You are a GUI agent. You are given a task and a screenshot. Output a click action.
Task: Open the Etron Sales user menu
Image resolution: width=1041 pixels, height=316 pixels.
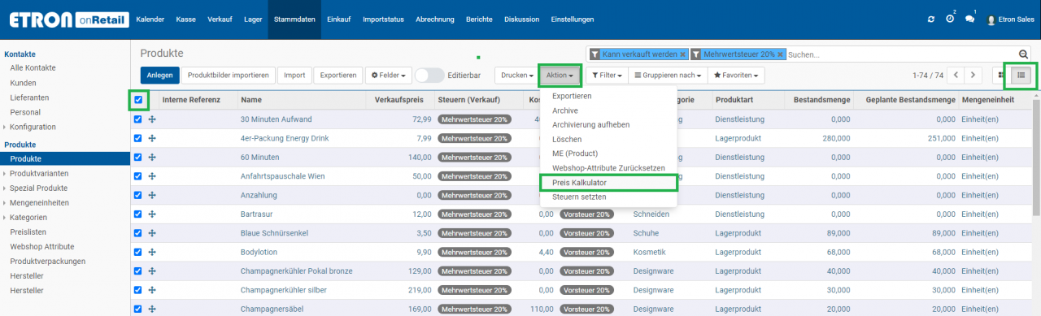pyautogui.click(x=1010, y=19)
